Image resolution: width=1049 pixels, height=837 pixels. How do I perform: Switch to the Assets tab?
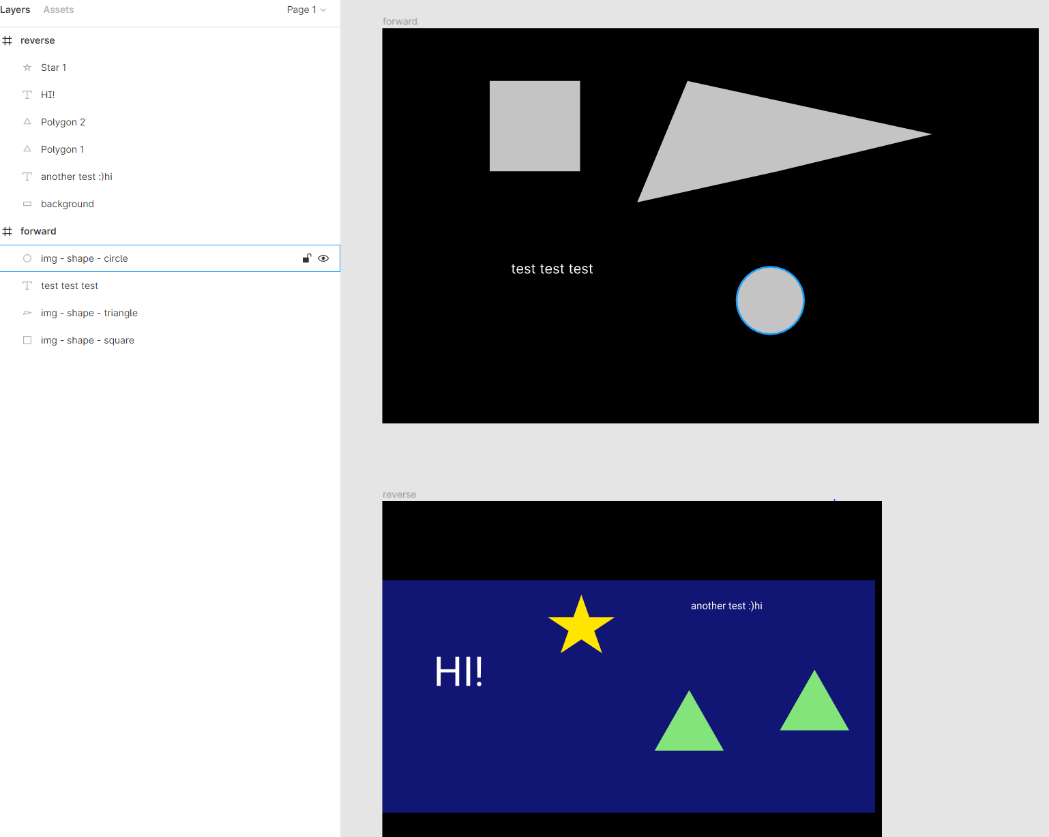pos(58,10)
